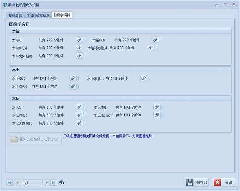
Task: Open attachments for 术后CT
Action: (79, 107)
